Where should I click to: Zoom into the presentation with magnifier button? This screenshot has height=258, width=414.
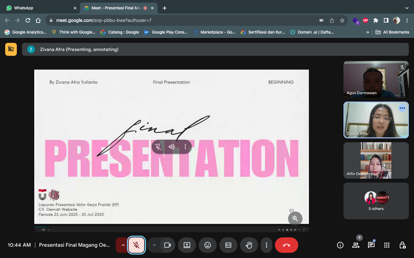[x=295, y=218]
